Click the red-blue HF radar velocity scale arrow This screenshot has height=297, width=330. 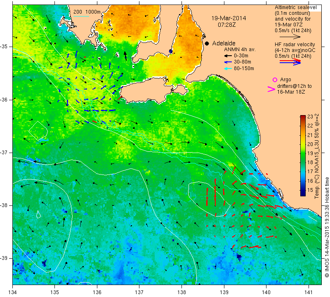coord(290,62)
